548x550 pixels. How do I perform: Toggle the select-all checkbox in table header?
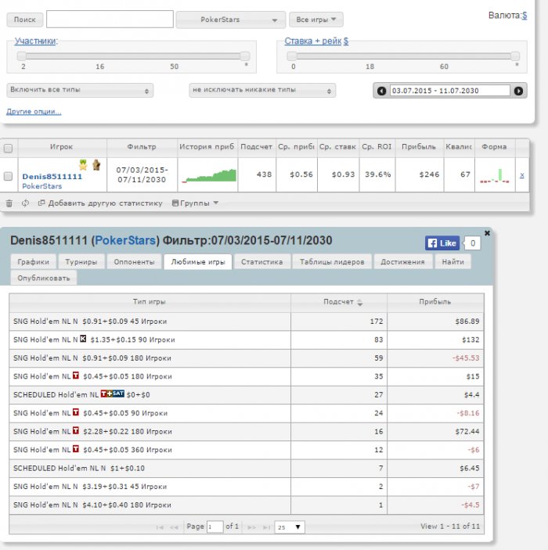[8, 149]
